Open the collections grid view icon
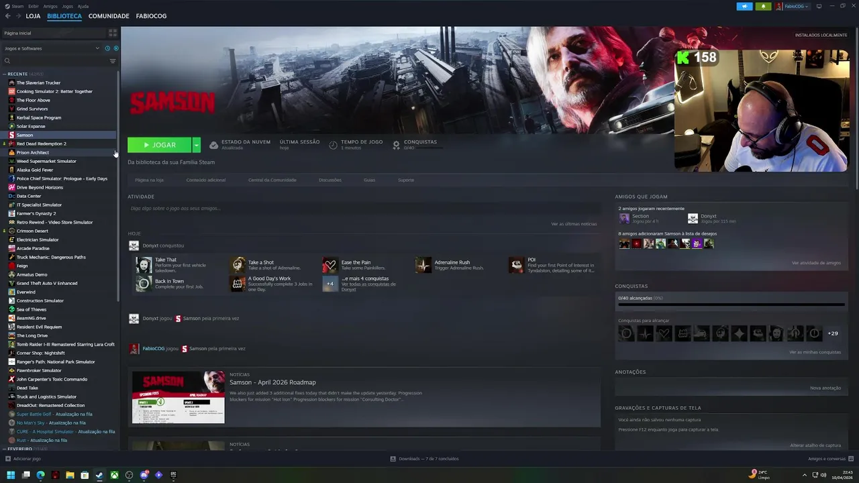Screen dimensions: 859x483 113,33
